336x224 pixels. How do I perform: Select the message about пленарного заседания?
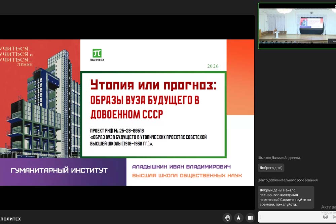[x=286, y=197]
